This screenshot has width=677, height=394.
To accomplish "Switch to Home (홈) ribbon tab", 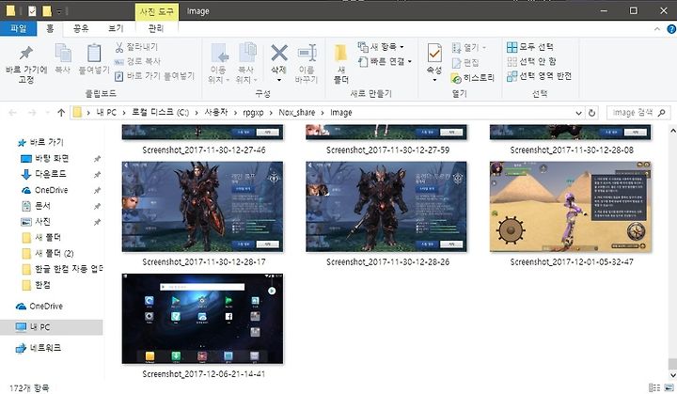I will click(50, 28).
